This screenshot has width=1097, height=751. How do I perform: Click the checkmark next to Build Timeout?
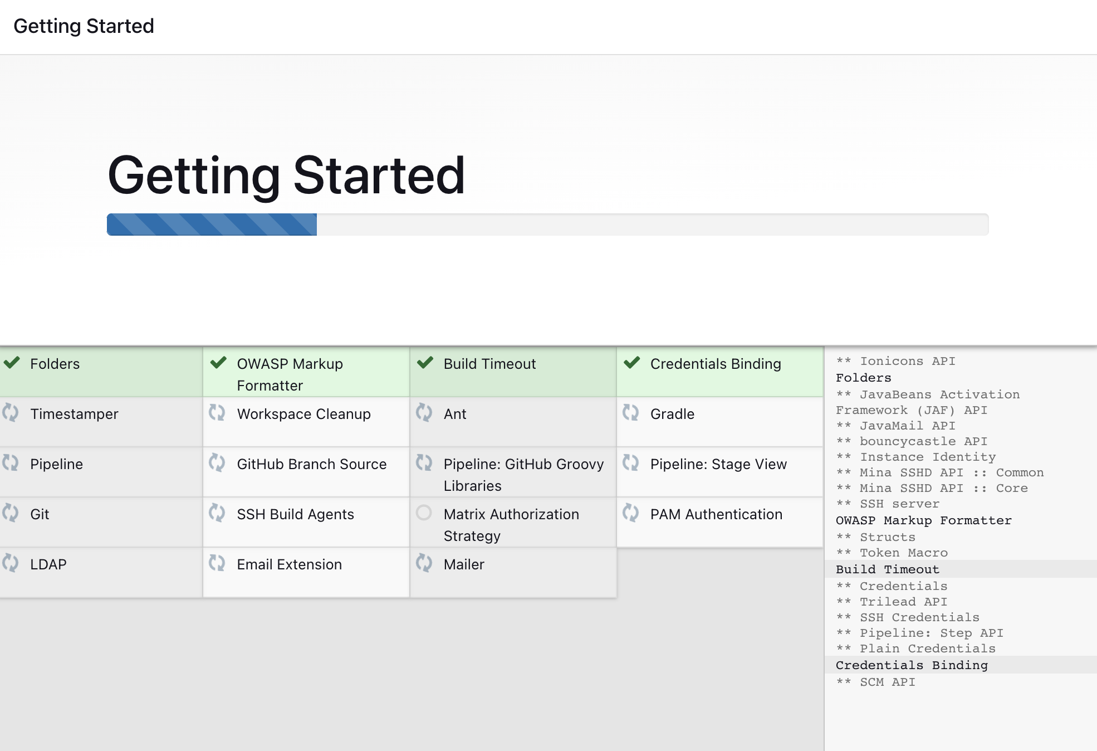pyautogui.click(x=425, y=363)
